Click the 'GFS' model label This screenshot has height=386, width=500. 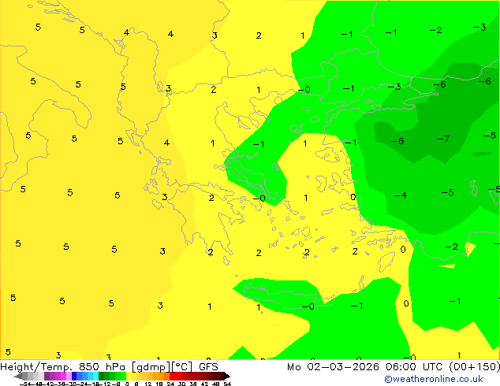point(208,366)
